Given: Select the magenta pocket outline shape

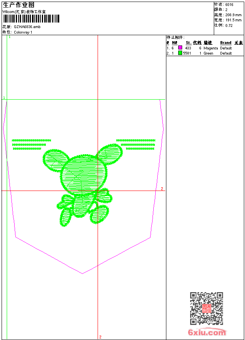Looking at the screenshot, I should (x=83, y=187).
